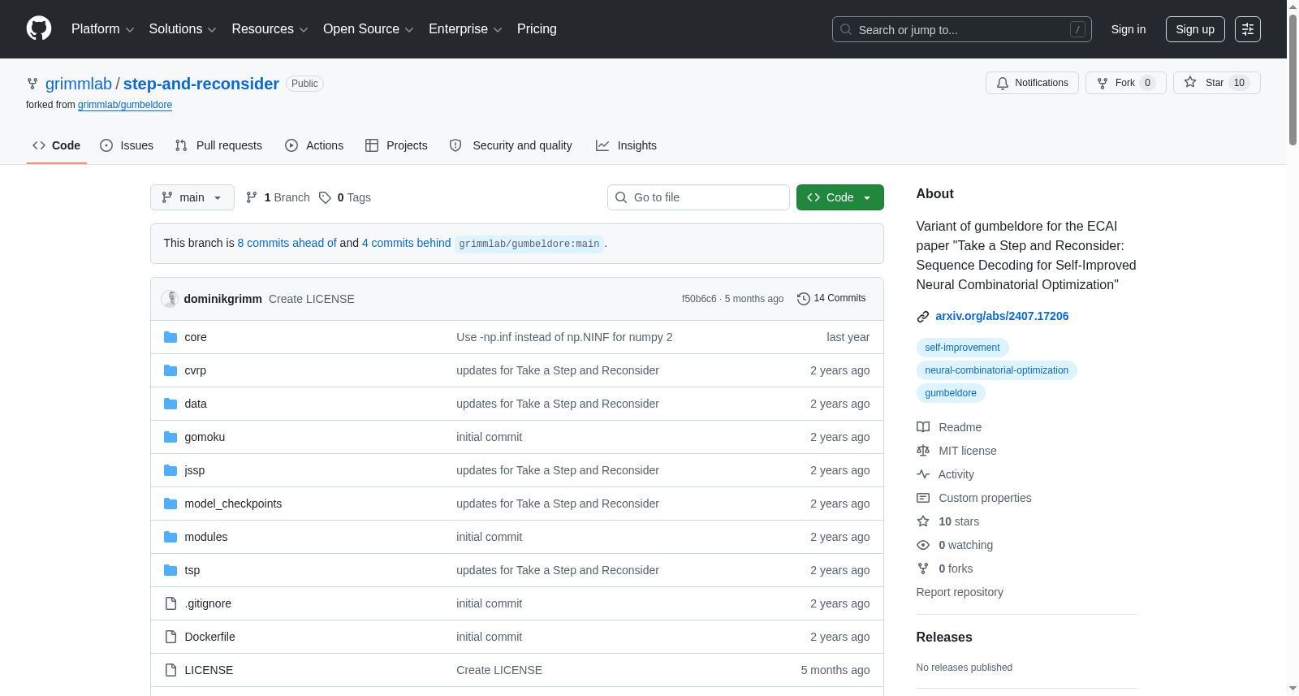The height and width of the screenshot is (696, 1299).
Task: Expand the main branch dropdown
Action: pos(192,197)
